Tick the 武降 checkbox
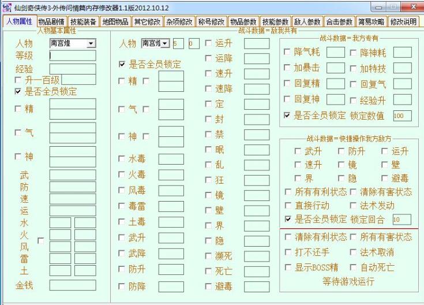Image resolution: width=424 pixels, height=305 pixels. (122, 253)
